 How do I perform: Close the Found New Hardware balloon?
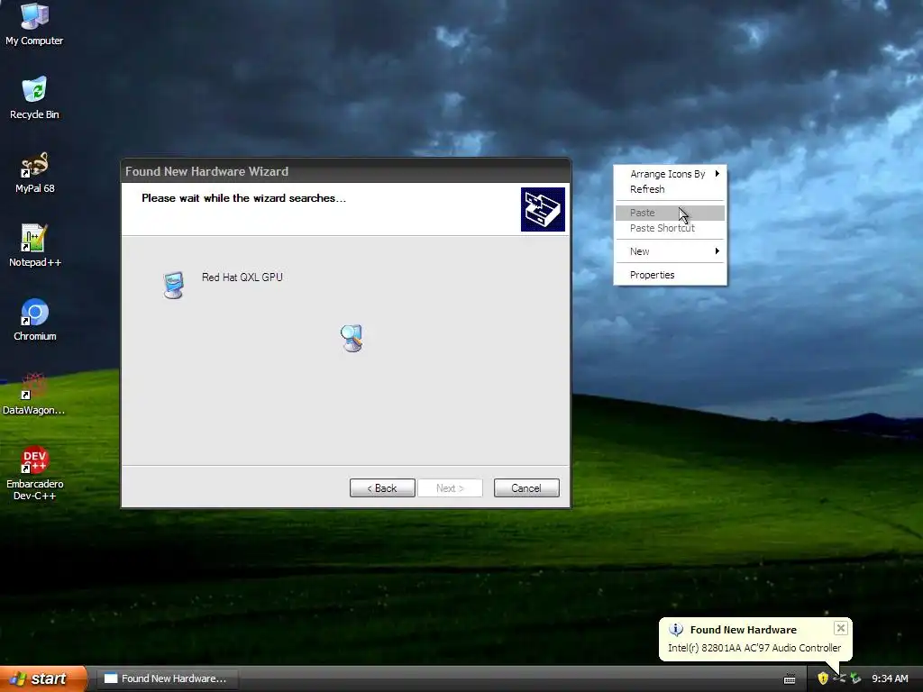(x=841, y=628)
